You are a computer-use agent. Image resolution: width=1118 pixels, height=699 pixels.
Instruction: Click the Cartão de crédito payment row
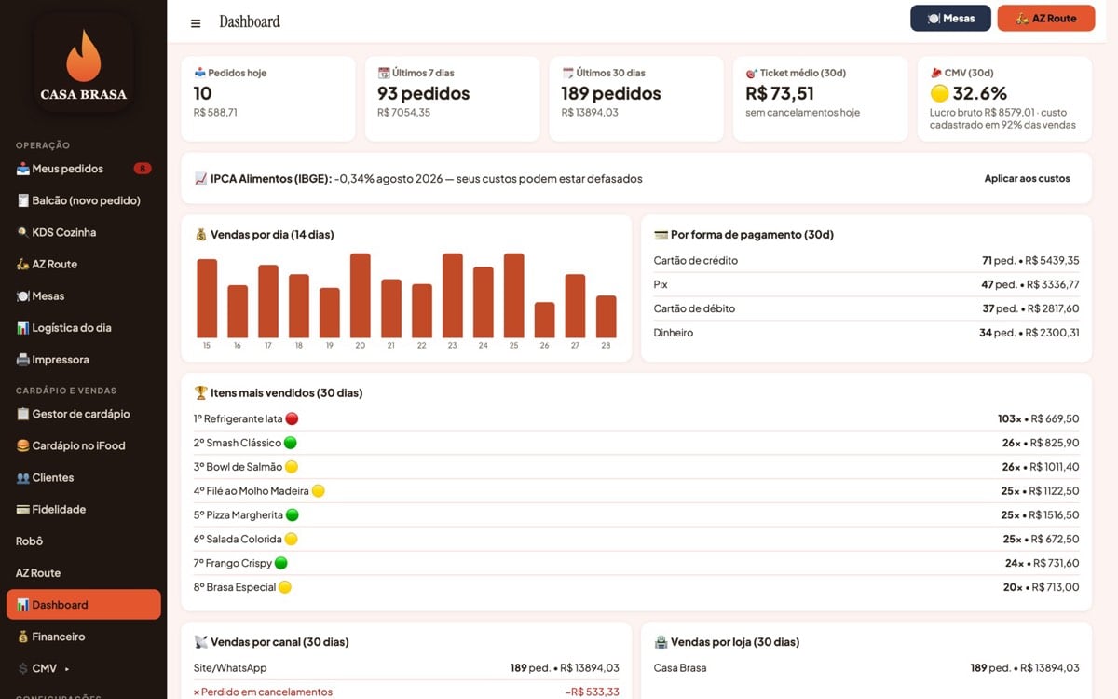click(x=866, y=261)
